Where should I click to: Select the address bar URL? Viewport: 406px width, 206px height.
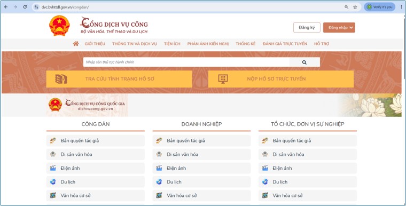tap(65, 7)
